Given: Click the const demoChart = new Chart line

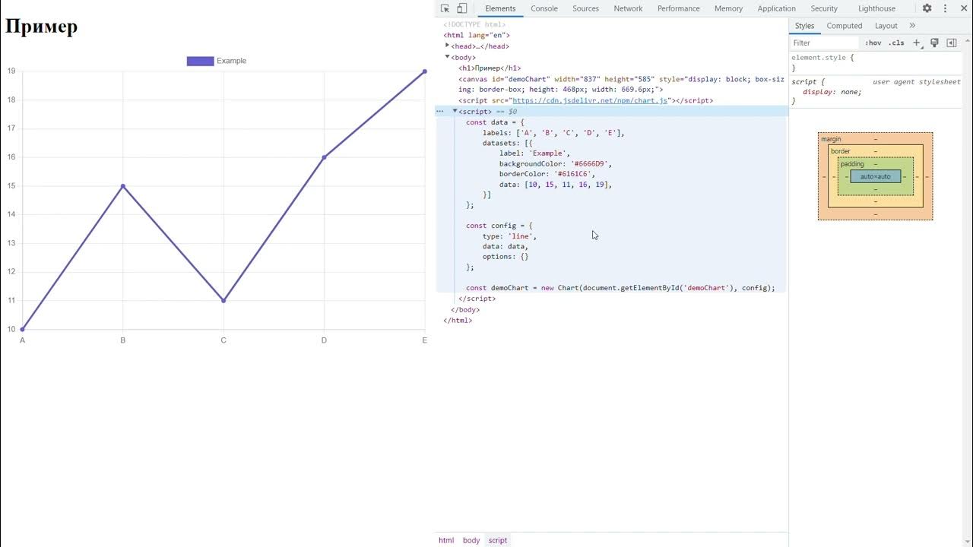Looking at the screenshot, I should pyautogui.click(x=620, y=288).
